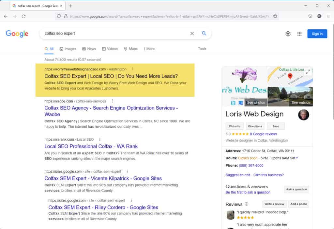The image size is (334, 229).
Task: Open Google settings gear icon
Action: tap(288, 34)
